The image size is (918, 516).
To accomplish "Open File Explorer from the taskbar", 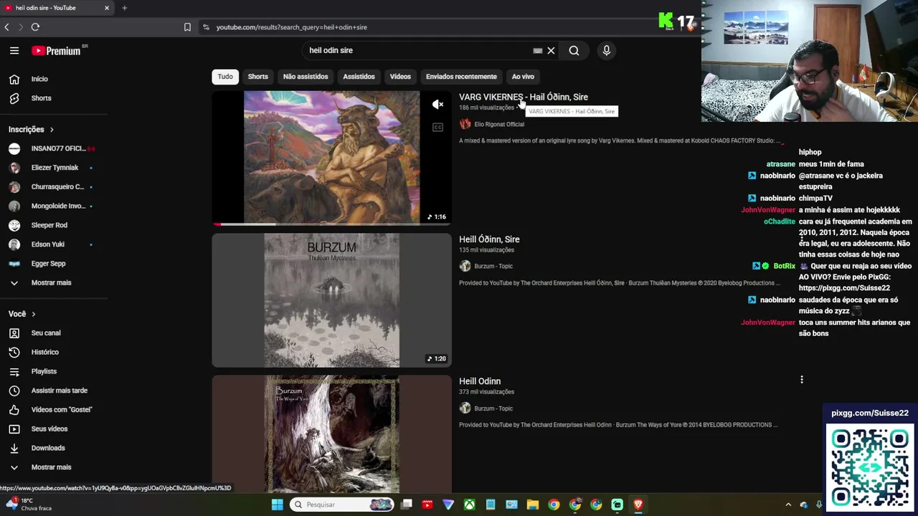I will click(x=532, y=505).
